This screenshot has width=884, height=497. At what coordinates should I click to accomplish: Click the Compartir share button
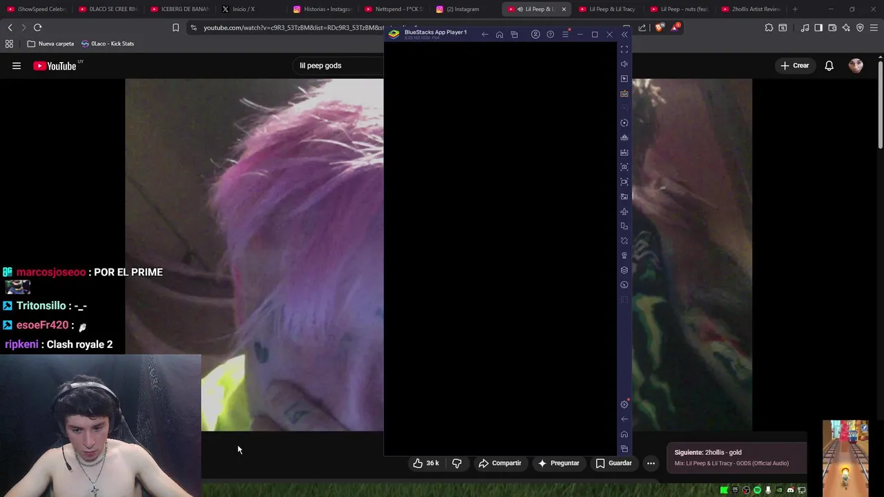coord(500,463)
